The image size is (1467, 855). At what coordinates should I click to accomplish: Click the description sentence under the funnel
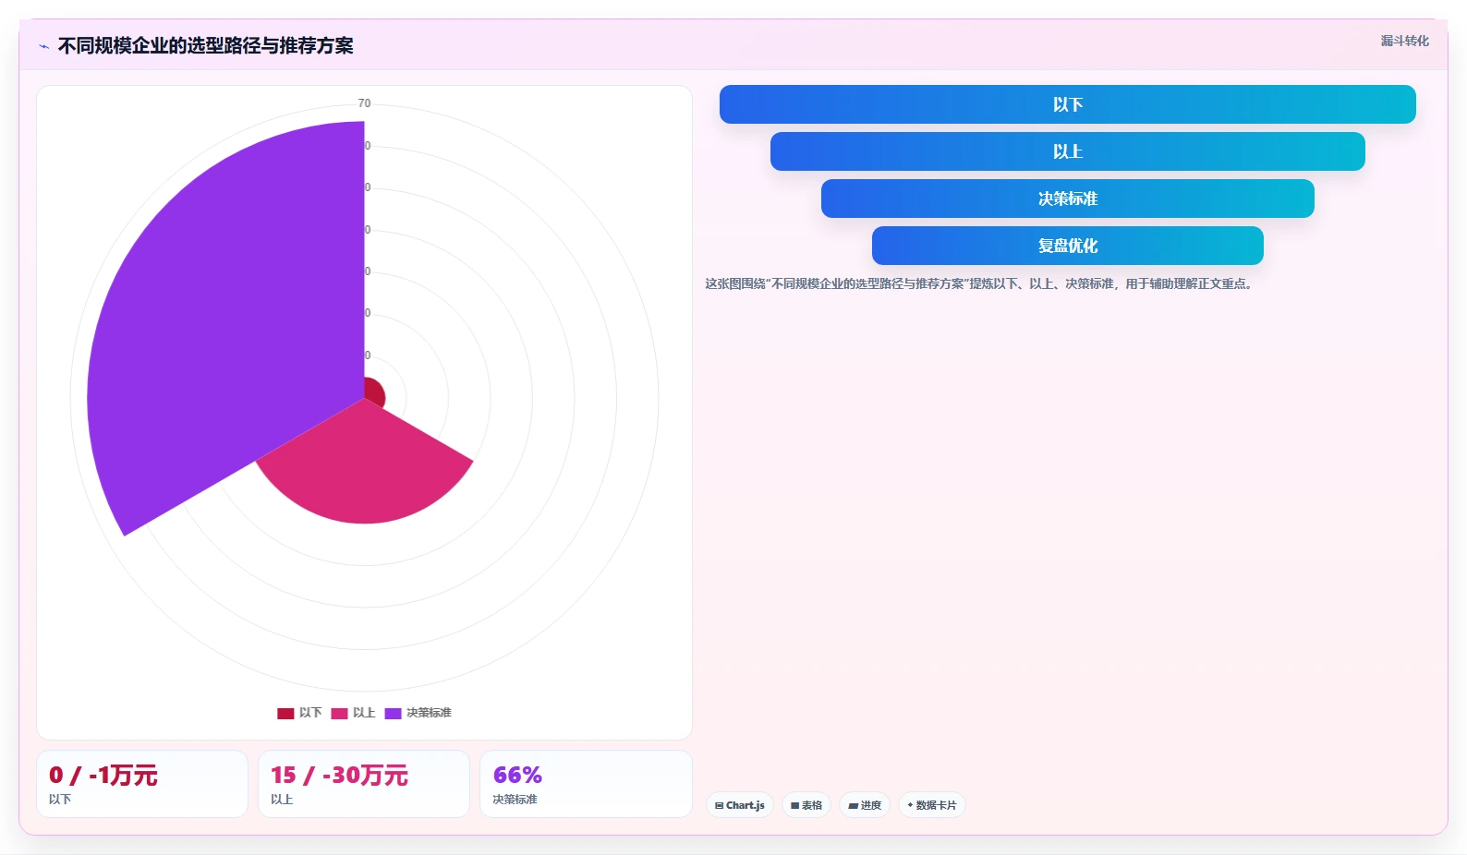click(978, 283)
